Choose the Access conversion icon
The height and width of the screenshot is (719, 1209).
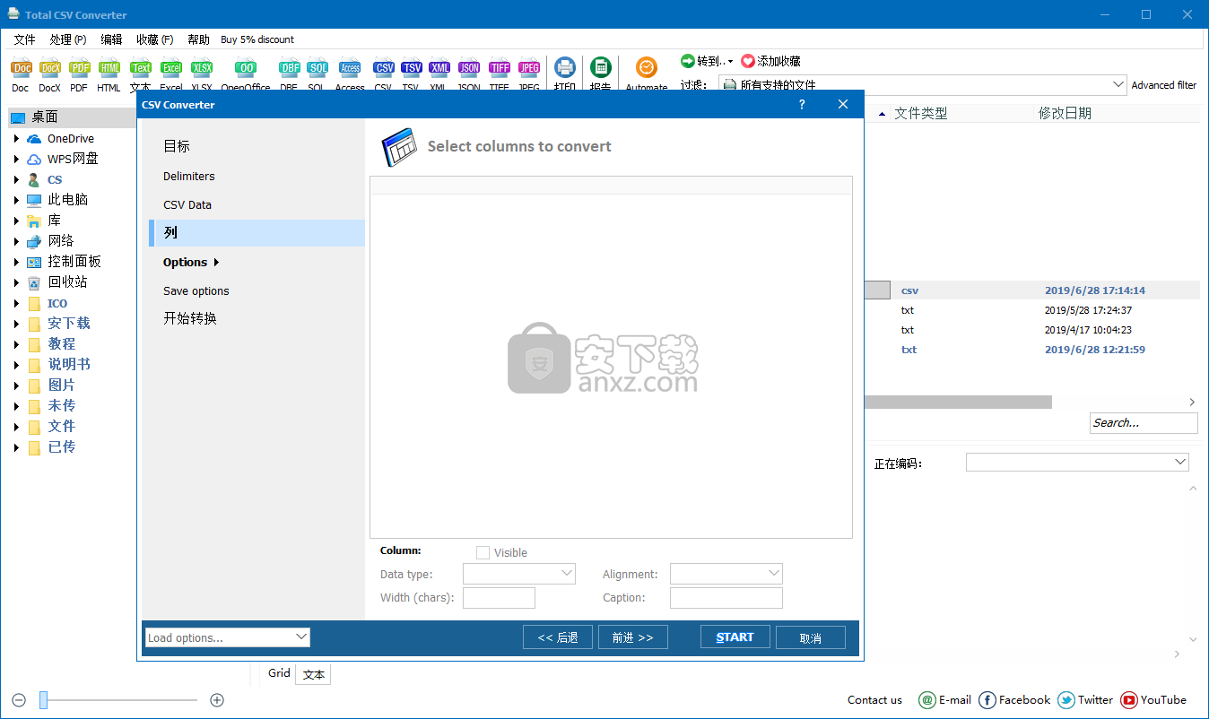point(350,68)
